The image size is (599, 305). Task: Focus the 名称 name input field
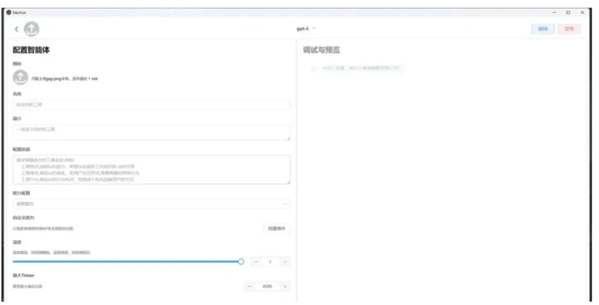coord(151,104)
